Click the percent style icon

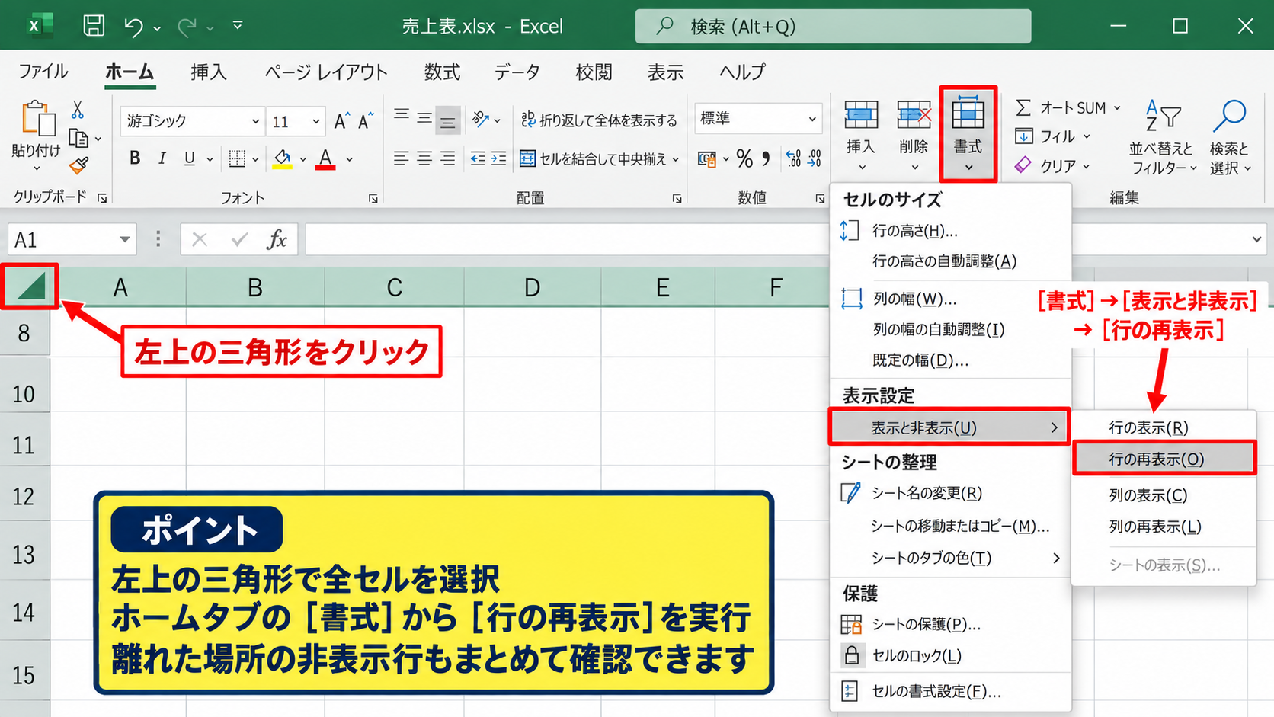(x=744, y=158)
